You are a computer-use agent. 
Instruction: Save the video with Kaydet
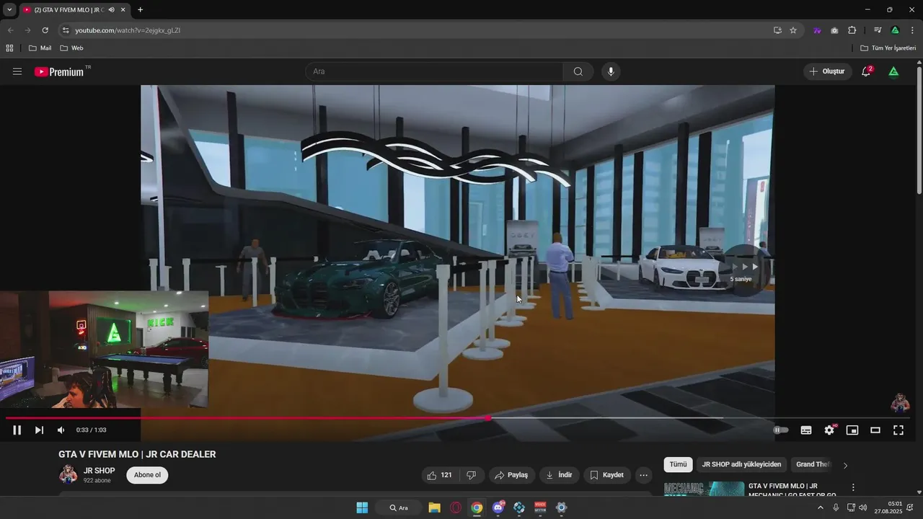point(606,475)
